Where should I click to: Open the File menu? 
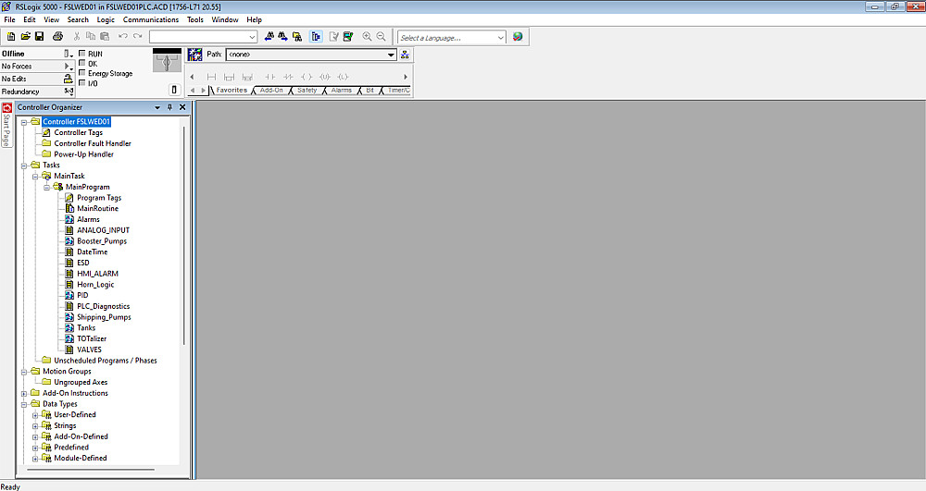(x=9, y=19)
